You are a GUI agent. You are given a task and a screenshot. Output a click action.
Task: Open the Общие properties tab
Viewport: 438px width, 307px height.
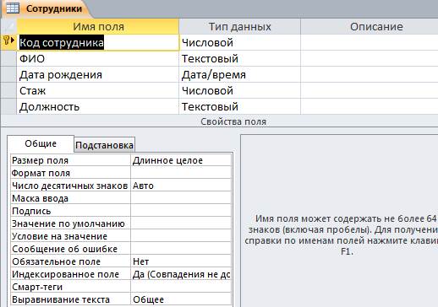click(x=41, y=143)
